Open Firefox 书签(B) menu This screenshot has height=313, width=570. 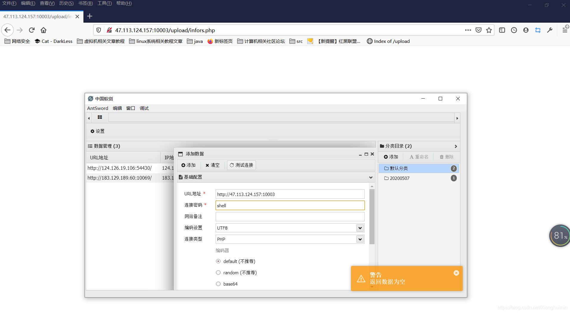point(86,3)
